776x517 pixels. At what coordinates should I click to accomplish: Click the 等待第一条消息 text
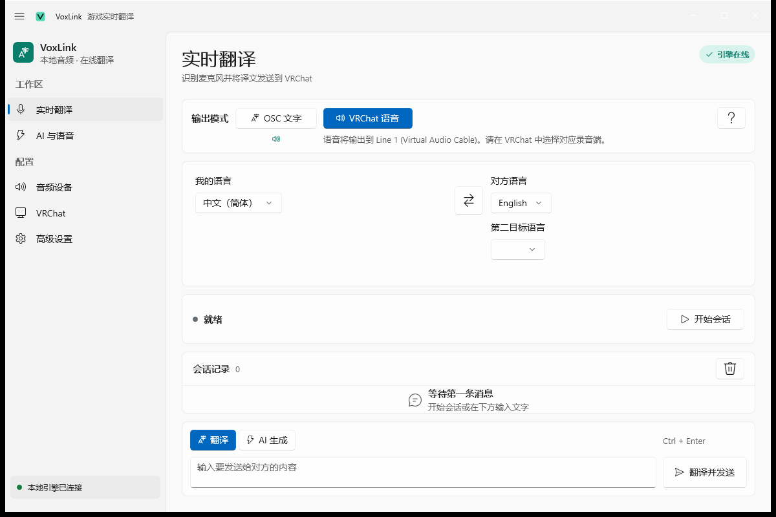[461, 394]
